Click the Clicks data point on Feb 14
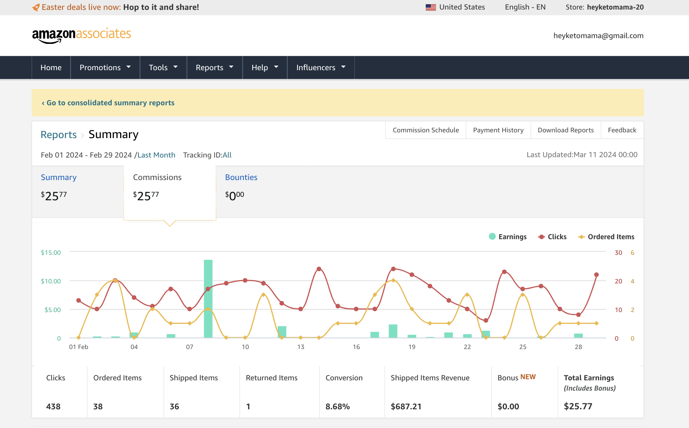 [319, 269]
